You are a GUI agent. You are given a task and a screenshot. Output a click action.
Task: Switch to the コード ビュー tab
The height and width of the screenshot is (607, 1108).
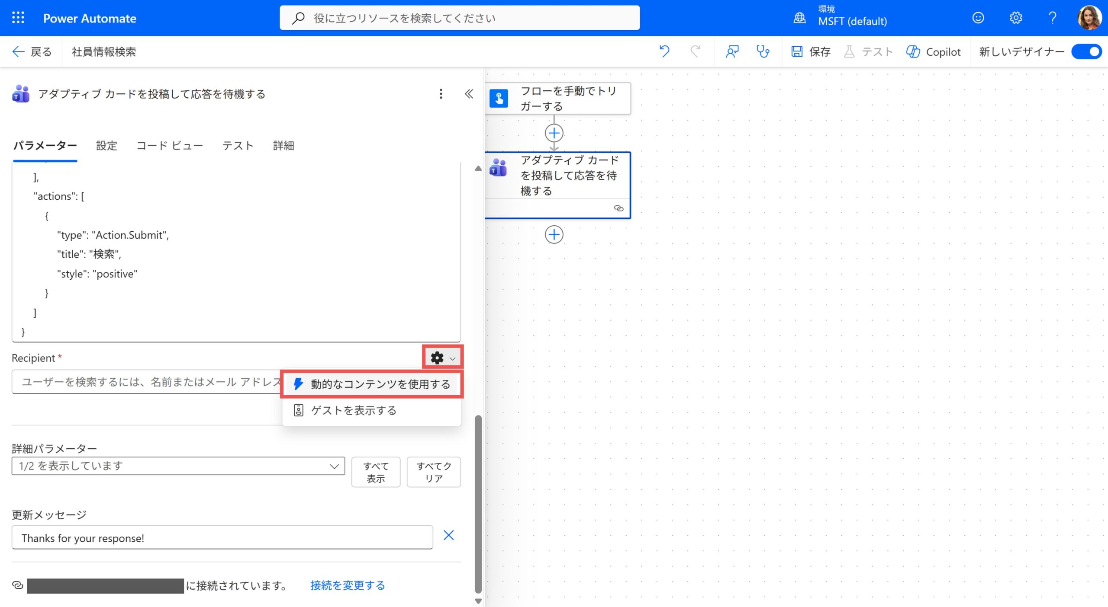point(170,146)
